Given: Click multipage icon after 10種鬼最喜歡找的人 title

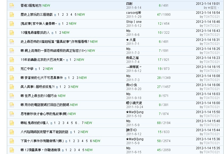Looking at the screenshot, I should click(x=52, y=33).
